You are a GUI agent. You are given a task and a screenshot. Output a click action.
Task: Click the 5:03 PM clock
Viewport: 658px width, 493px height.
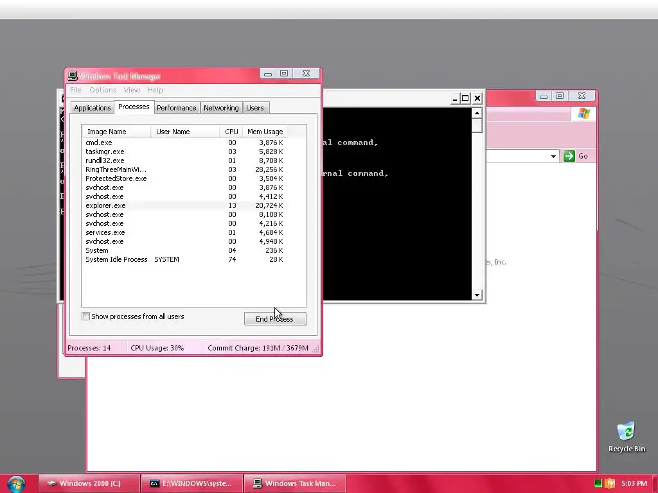[x=634, y=483]
